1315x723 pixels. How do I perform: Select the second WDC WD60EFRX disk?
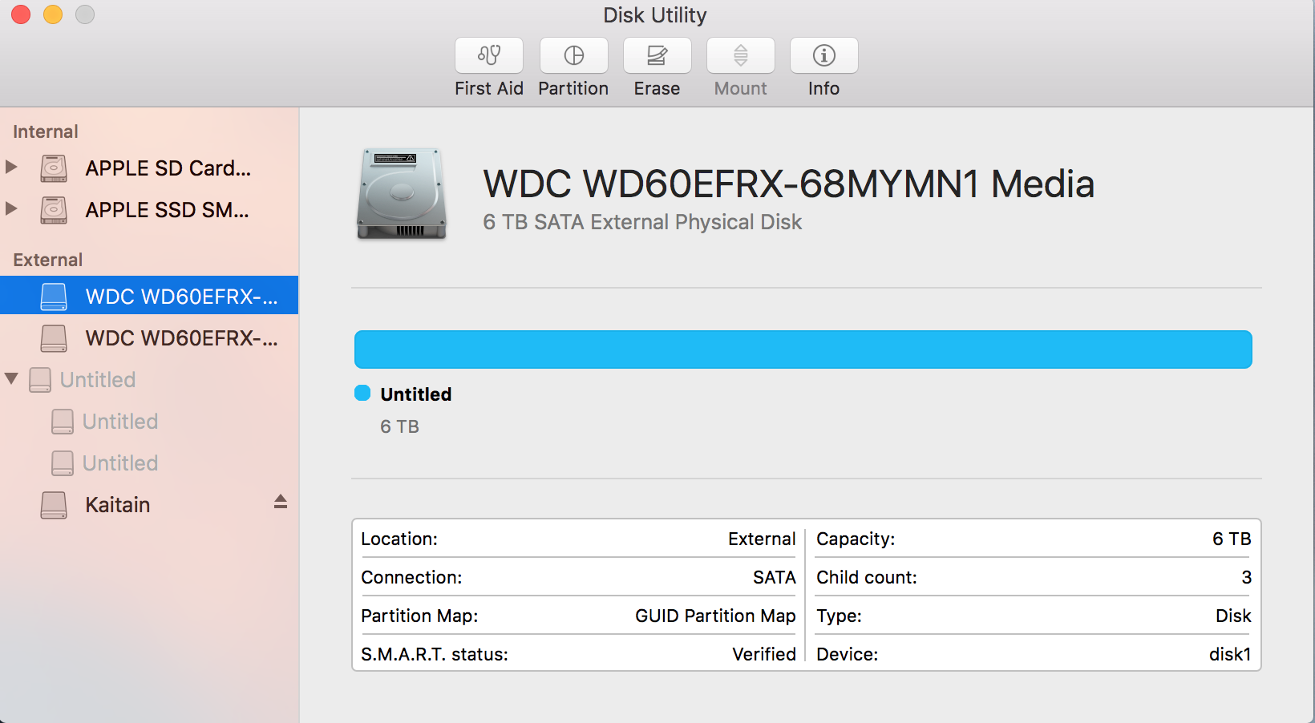tap(149, 338)
